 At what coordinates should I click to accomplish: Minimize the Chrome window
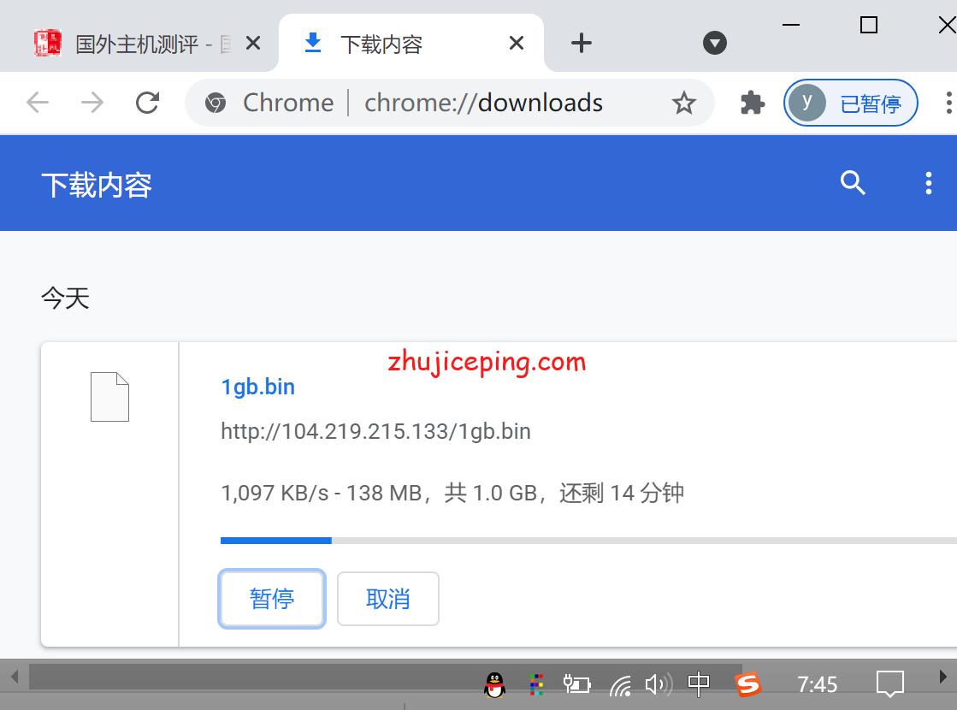click(791, 25)
